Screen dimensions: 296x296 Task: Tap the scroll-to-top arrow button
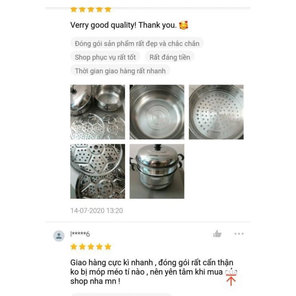pos(231,280)
